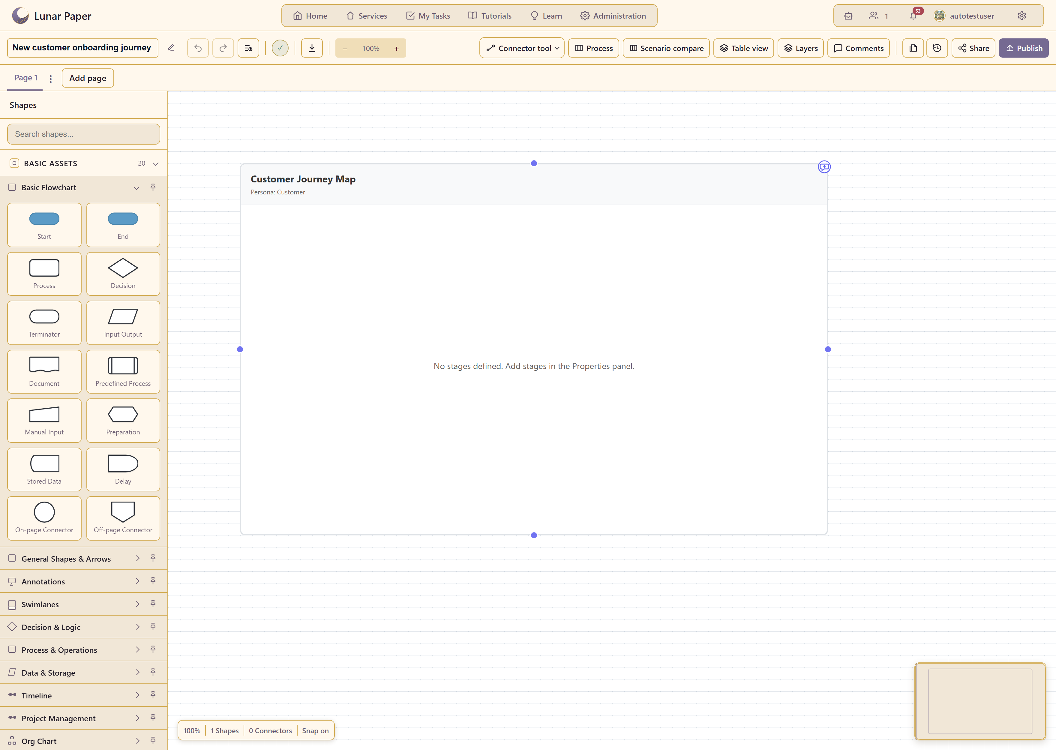Undo the last action
Viewport: 1056px width, 750px height.
pos(198,48)
